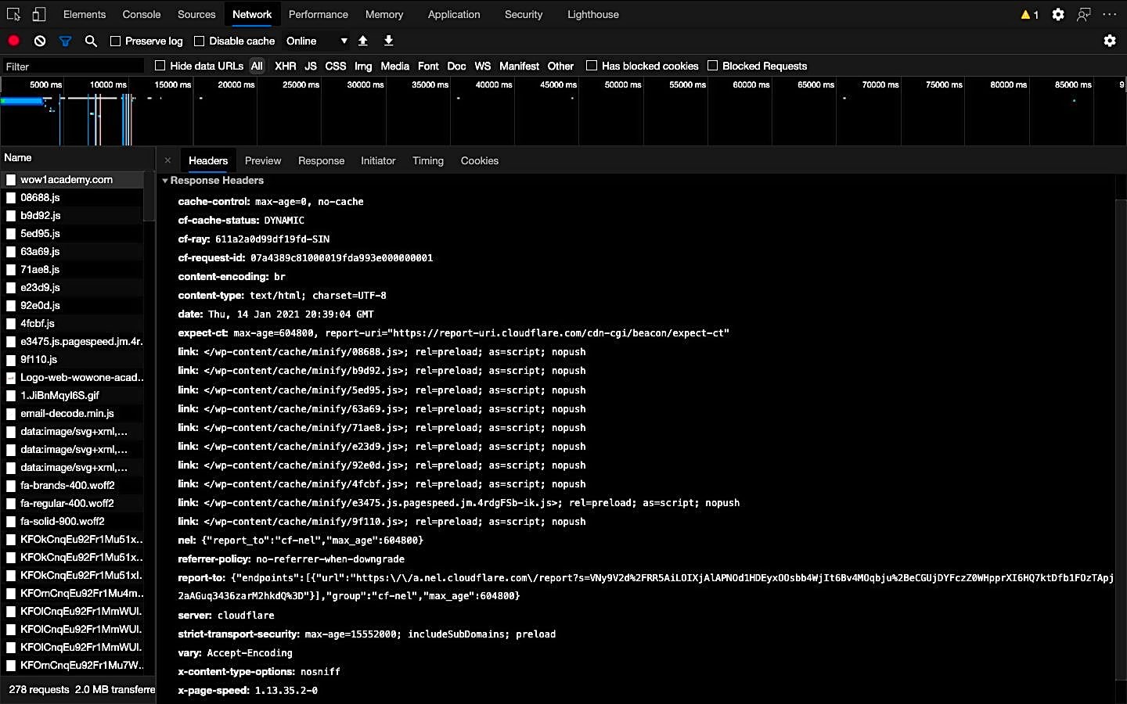Image resolution: width=1127 pixels, height=704 pixels.
Task: Select the email-decode.min.js request
Action: pyautogui.click(x=72, y=414)
